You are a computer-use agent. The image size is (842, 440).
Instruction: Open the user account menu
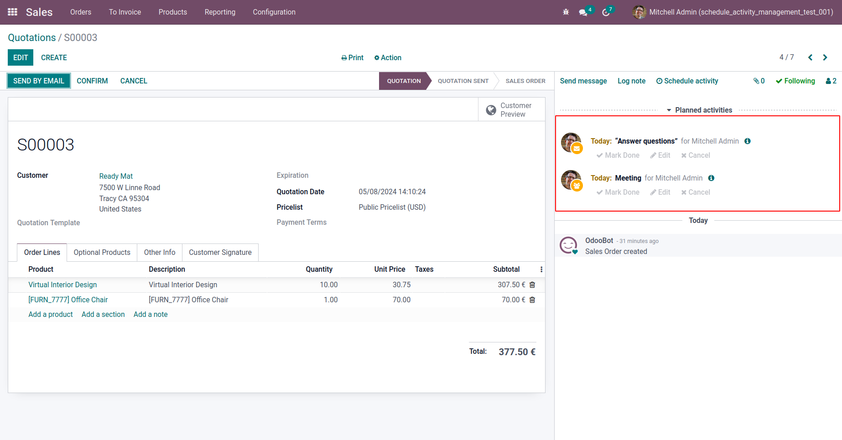click(733, 12)
